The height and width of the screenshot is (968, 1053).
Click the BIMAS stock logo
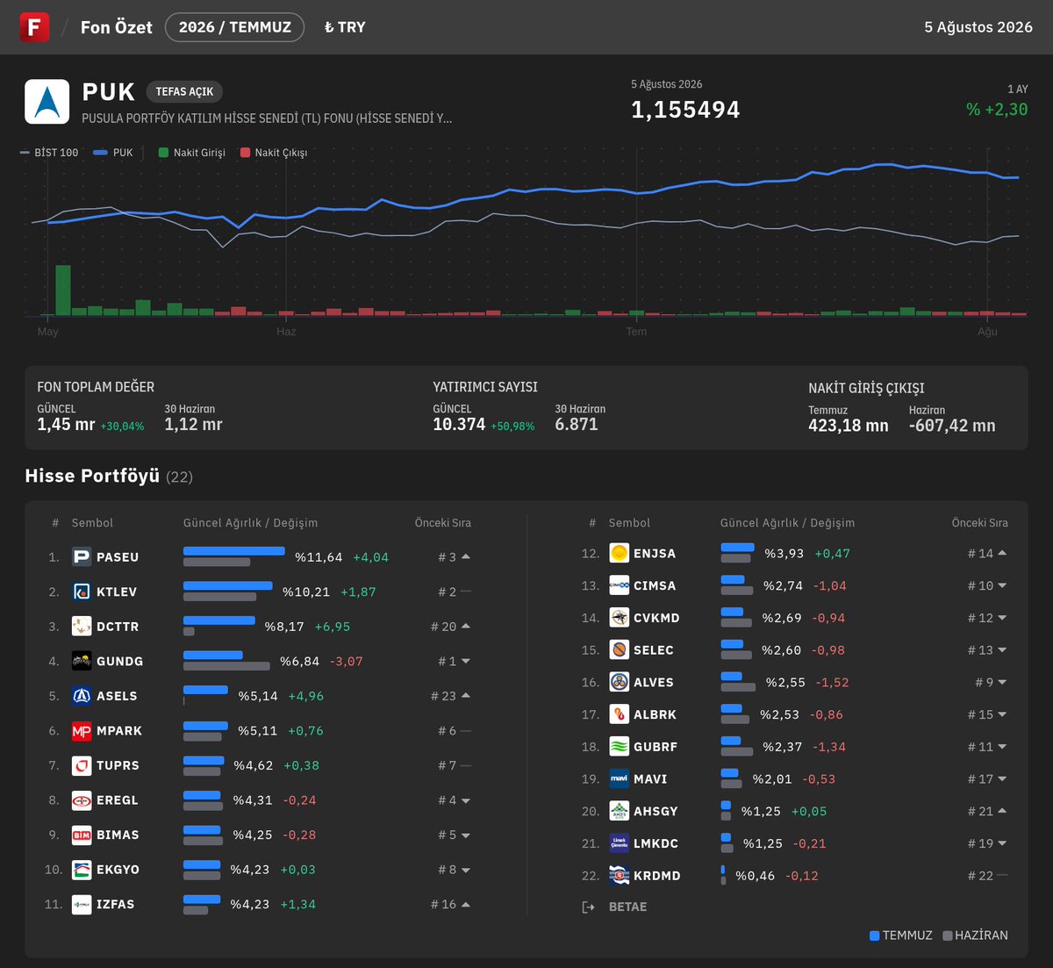coord(82,835)
